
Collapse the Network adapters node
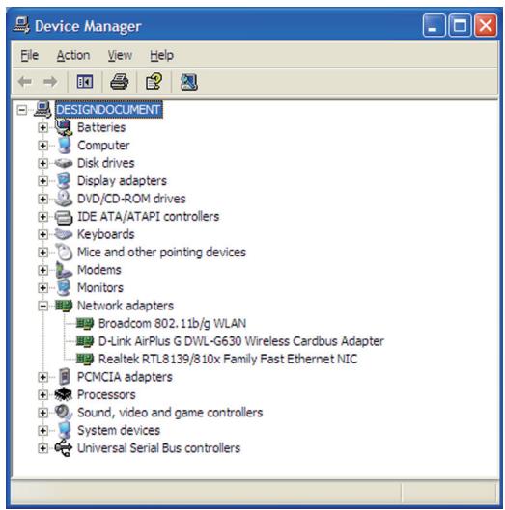pos(42,306)
